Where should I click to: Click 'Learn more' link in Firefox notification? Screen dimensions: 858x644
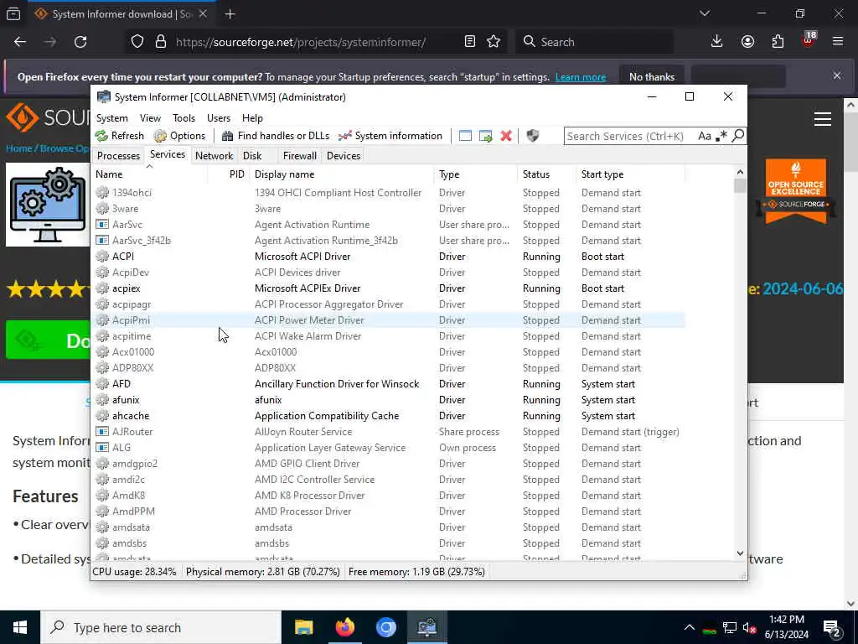(x=580, y=77)
